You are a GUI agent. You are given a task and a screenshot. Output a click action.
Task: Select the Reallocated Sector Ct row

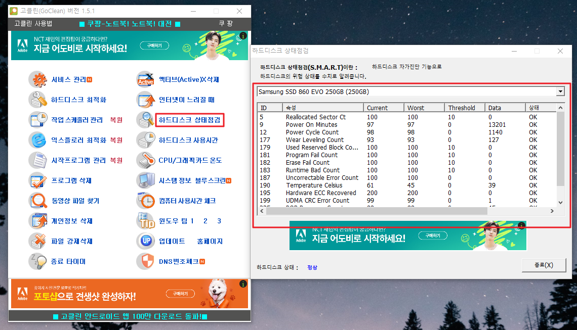pyautogui.click(x=407, y=117)
